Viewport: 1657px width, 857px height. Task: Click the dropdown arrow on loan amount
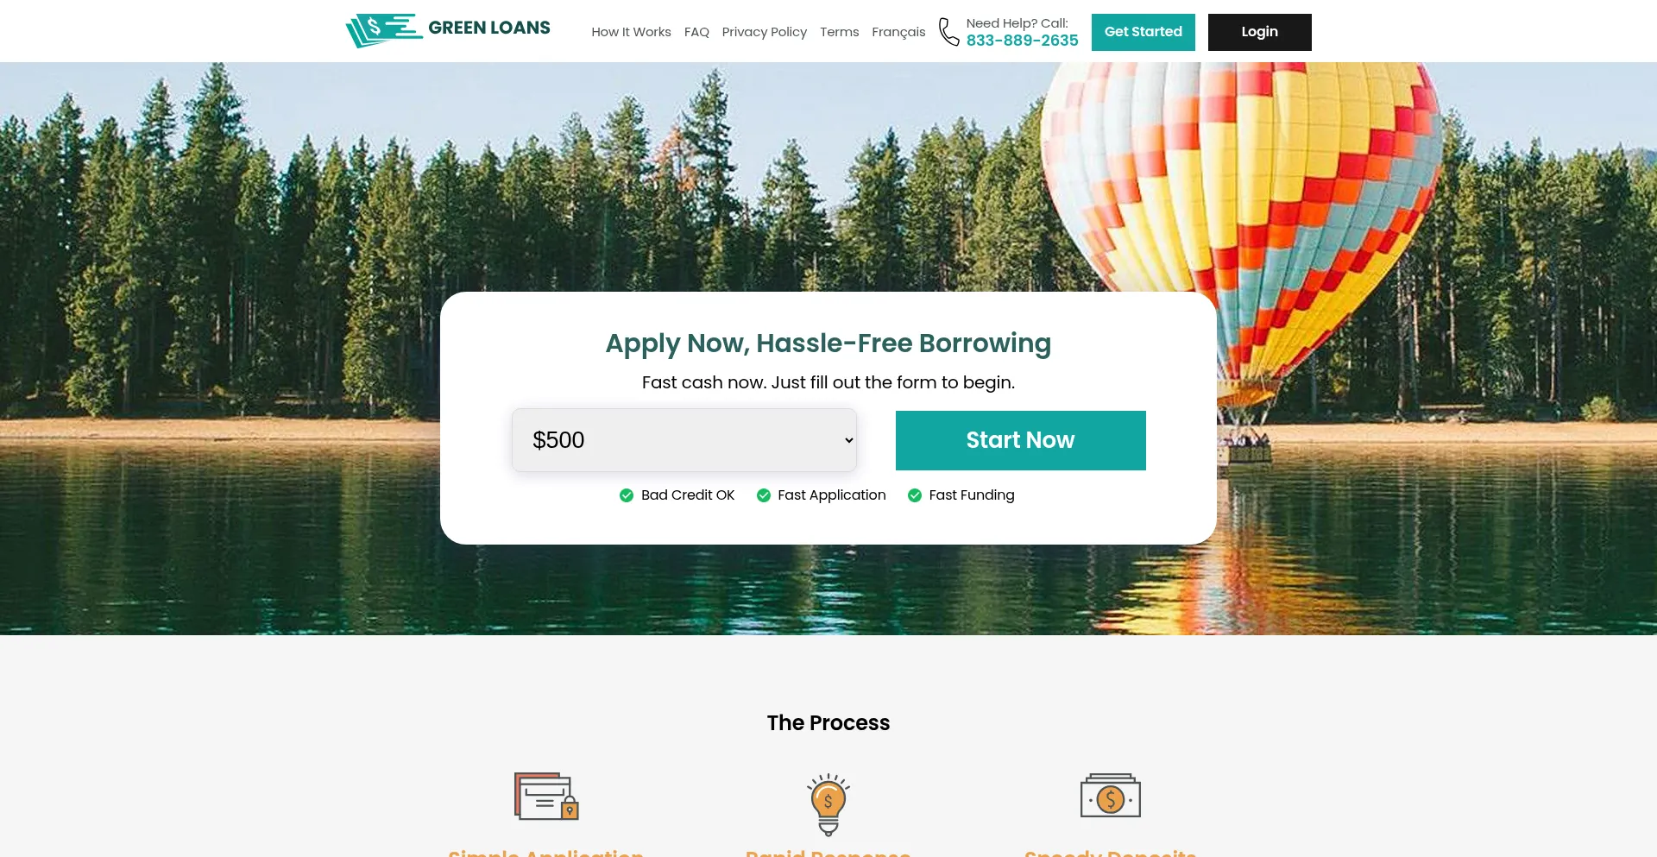point(849,440)
